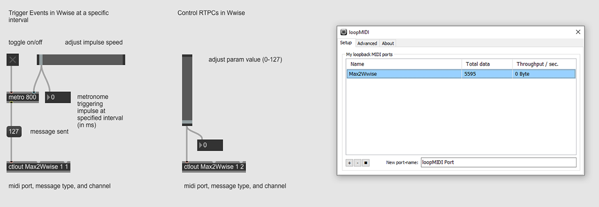This screenshot has height=207, width=599.
Task: Open the Advanced tab in loopMIDI
Action: point(367,43)
